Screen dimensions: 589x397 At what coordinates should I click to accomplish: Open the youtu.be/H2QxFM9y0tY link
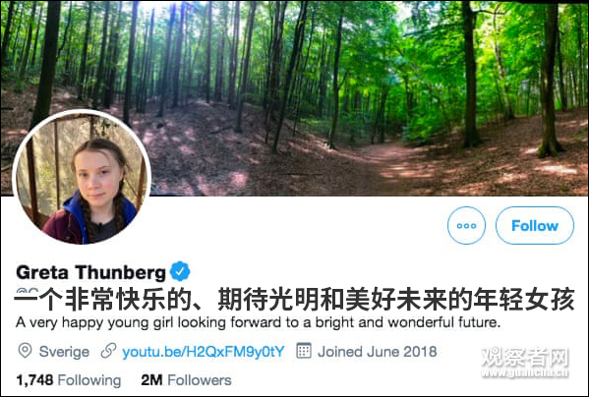coord(204,352)
